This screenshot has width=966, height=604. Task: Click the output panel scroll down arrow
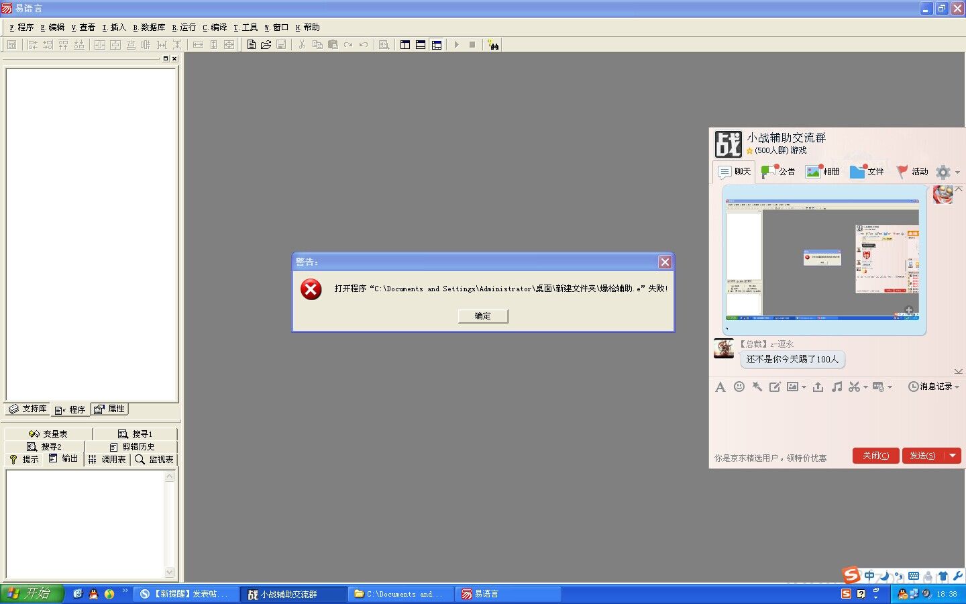pos(170,572)
